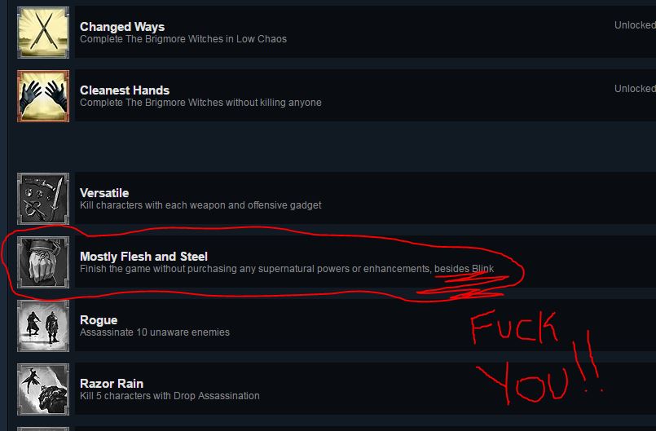Click the Cleanest Hands gloves achievement icon
The height and width of the screenshot is (431, 656).
point(43,96)
